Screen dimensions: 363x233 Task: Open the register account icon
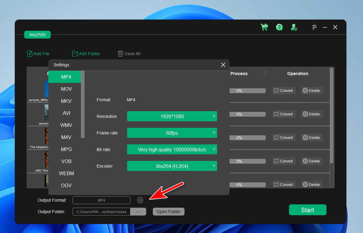pos(294,27)
